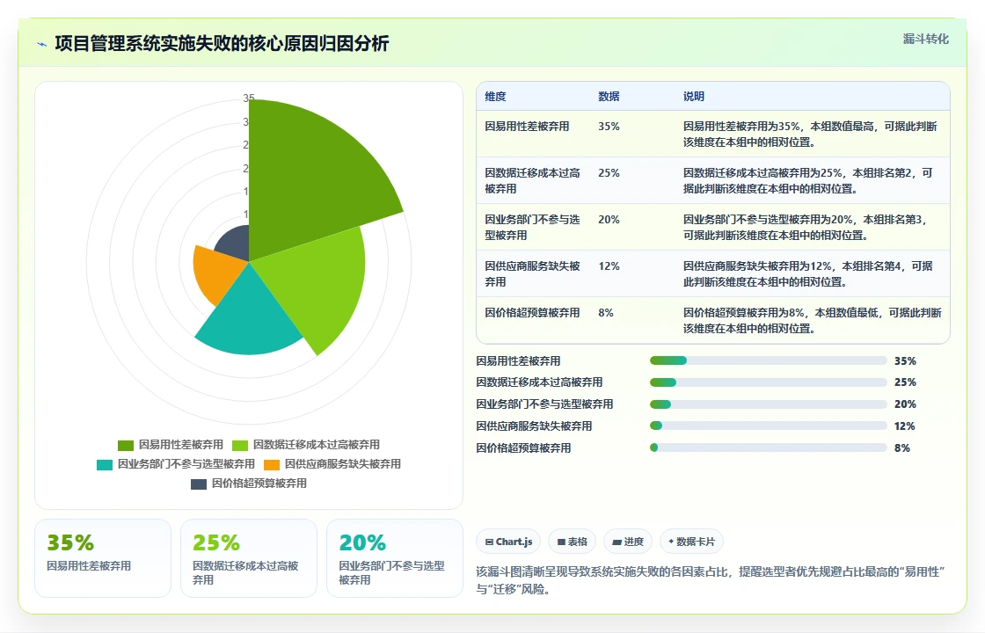Click the 数据卡片 tag icon
The width and height of the screenshot is (985, 633).
pos(671,542)
